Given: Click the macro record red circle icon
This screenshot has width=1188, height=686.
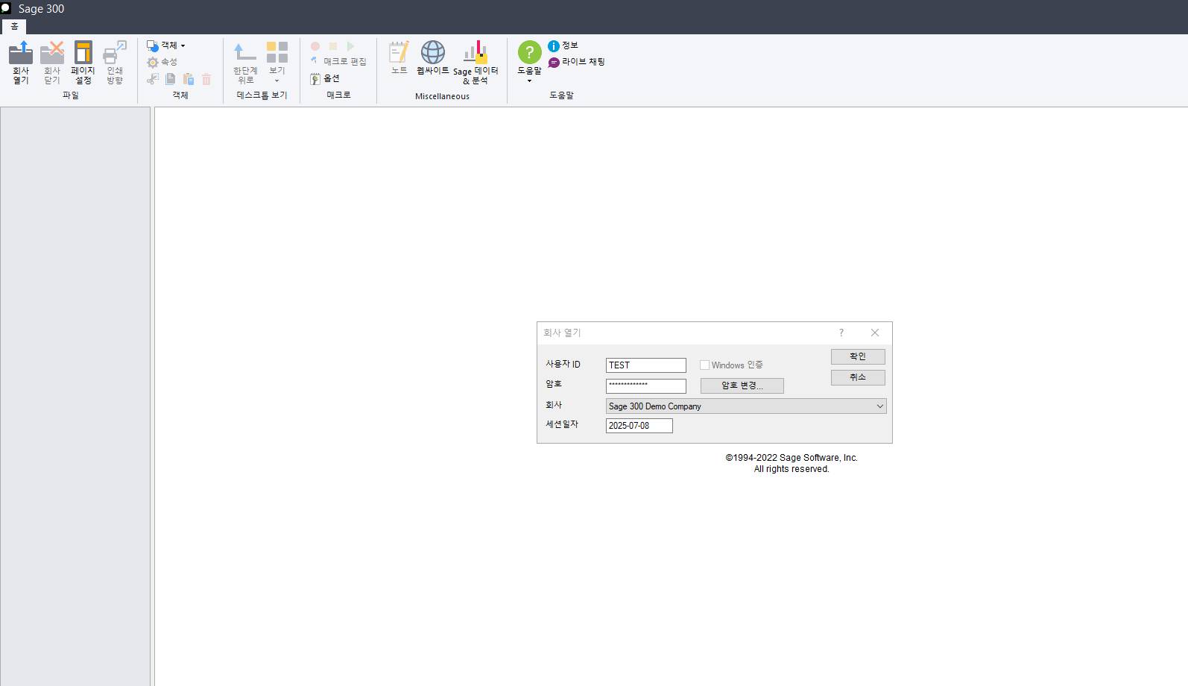Looking at the screenshot, I should tap(315, 46).
